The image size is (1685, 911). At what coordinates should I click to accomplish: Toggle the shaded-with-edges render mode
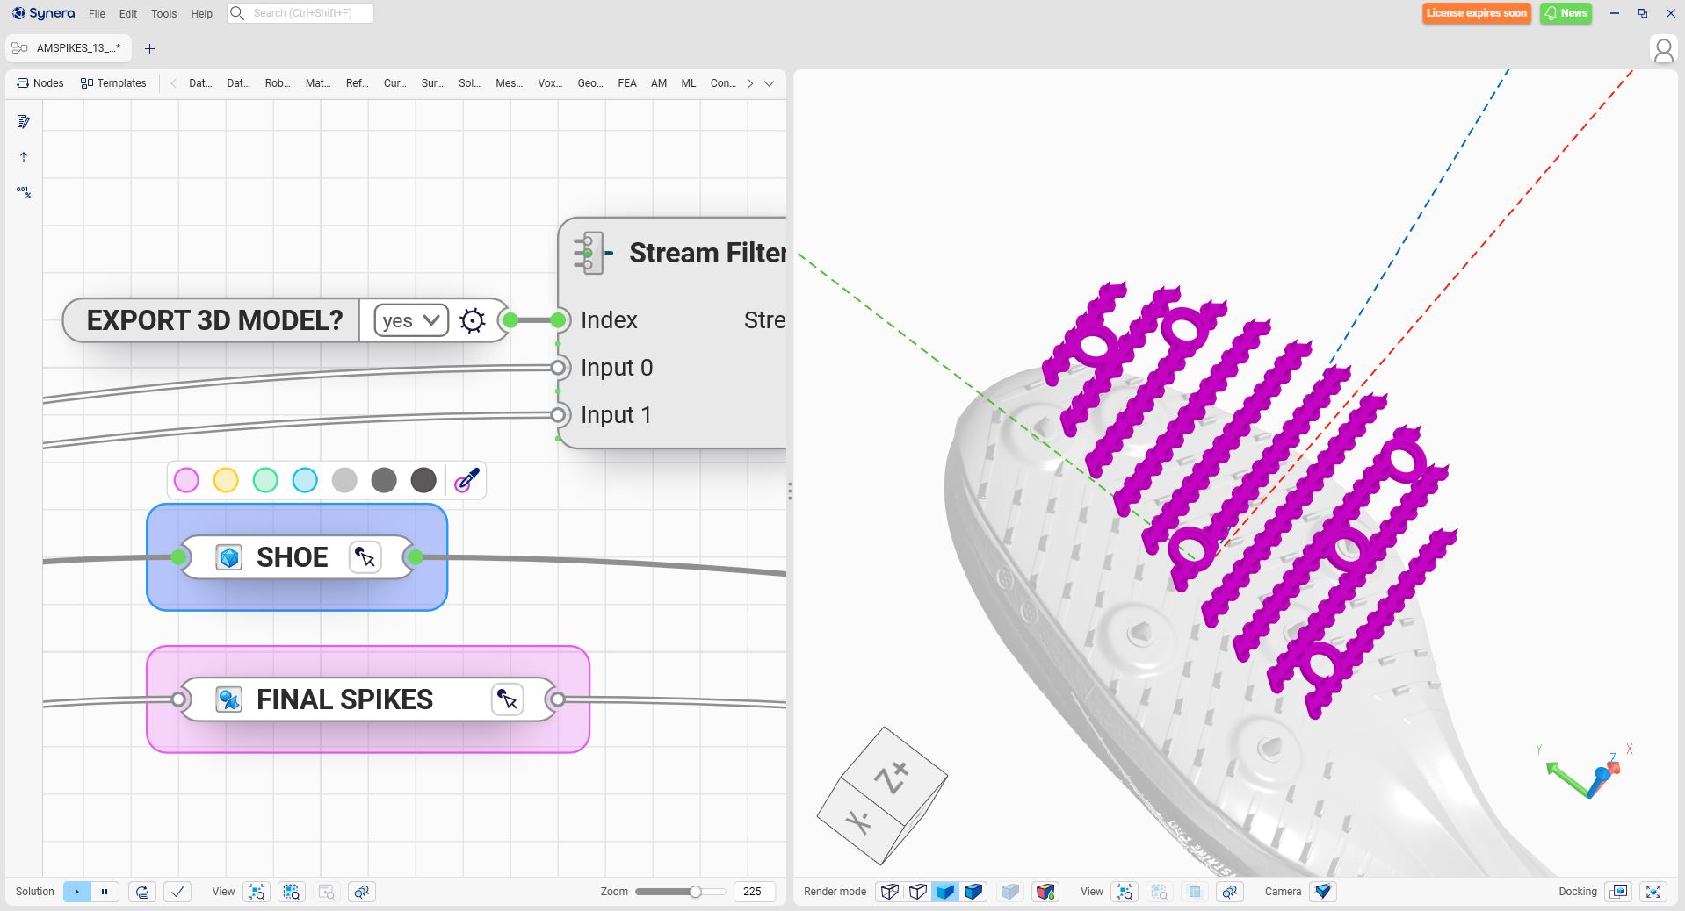pos(973,892)
